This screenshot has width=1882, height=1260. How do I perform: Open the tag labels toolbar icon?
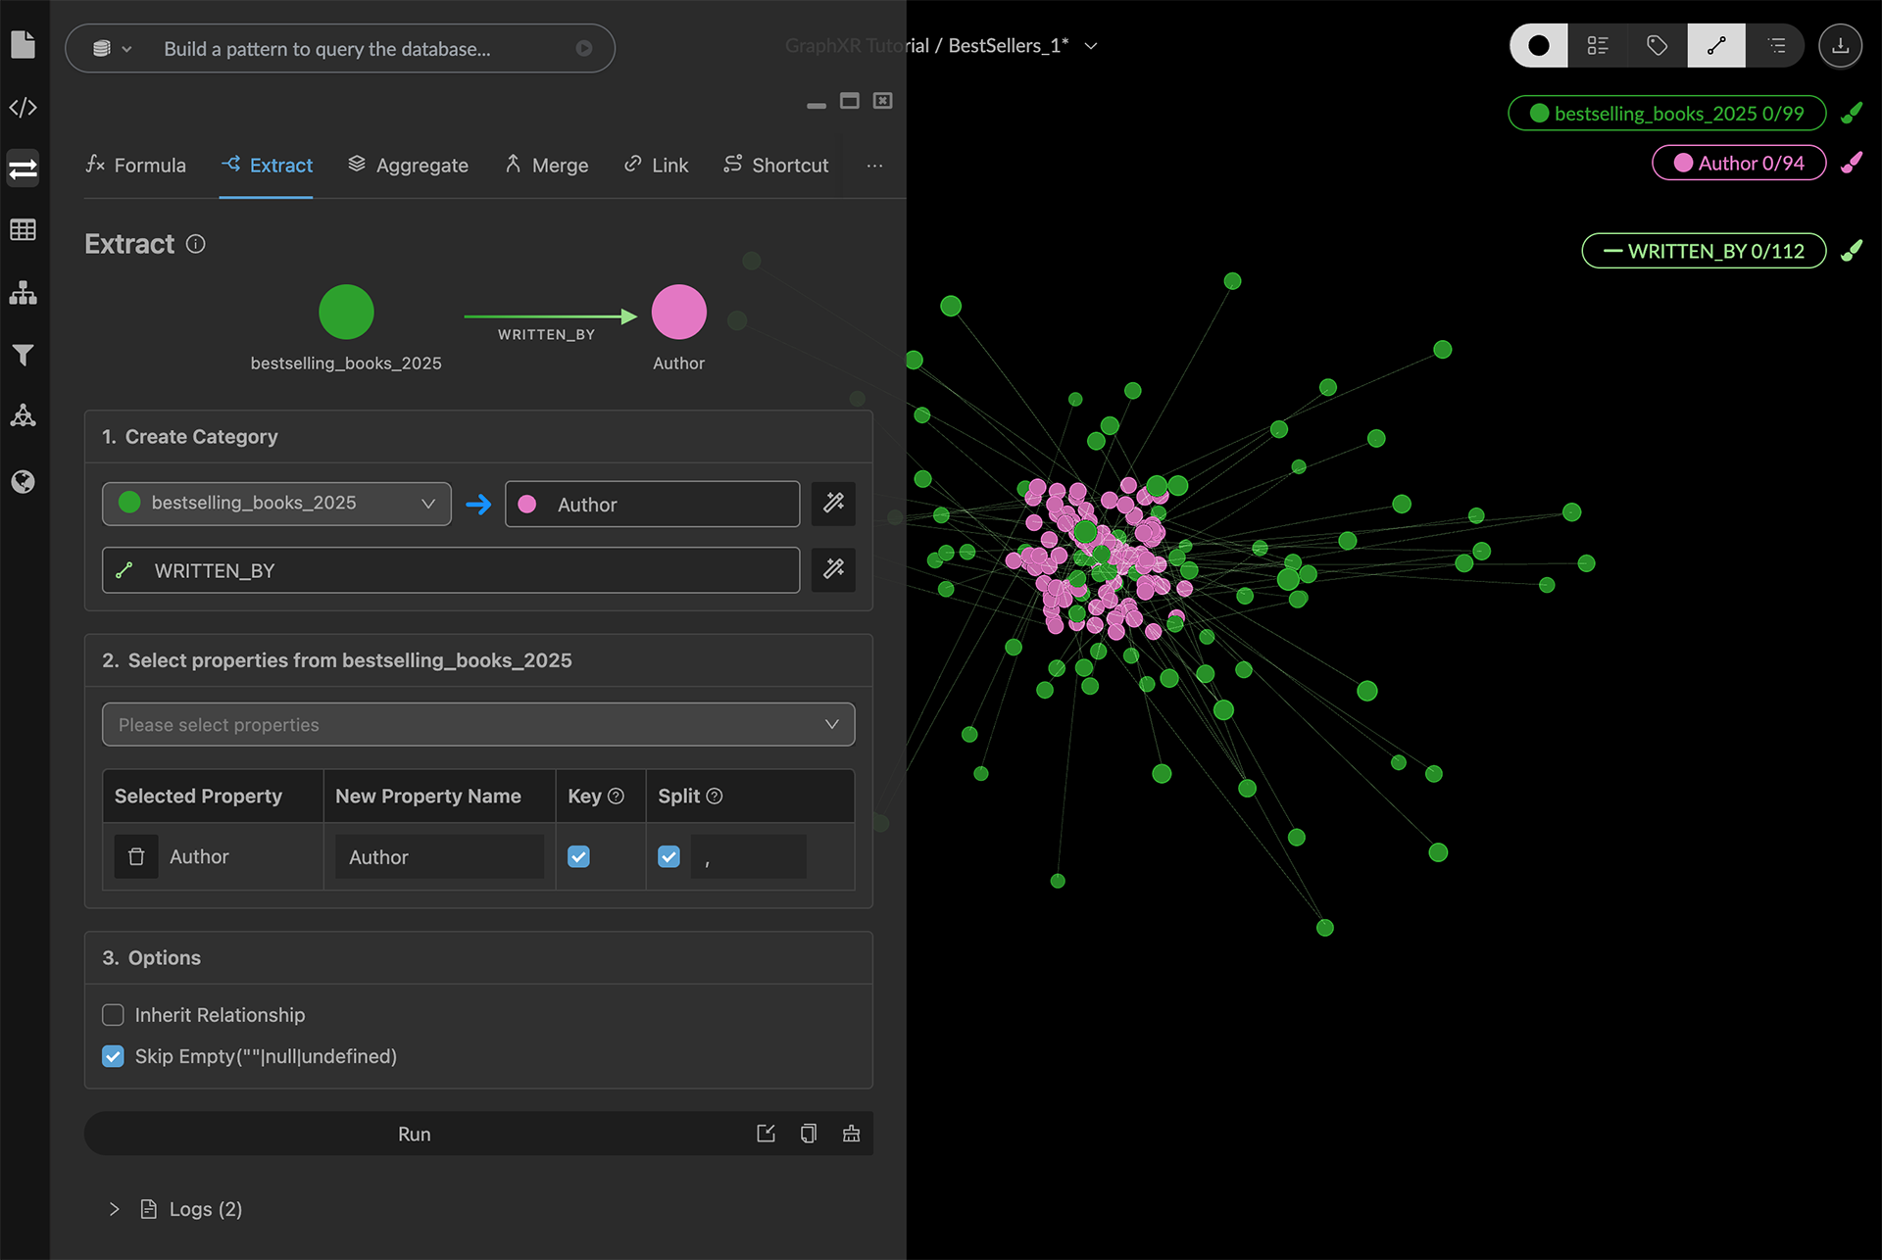(1657, 46)
